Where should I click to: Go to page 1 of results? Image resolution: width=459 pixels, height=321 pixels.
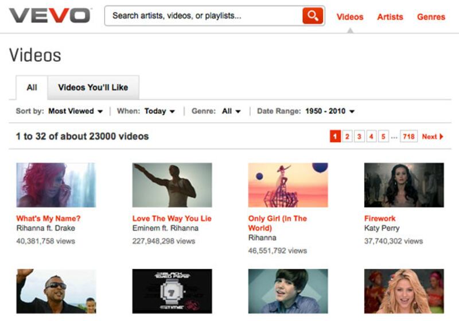[x=335, y=136]
